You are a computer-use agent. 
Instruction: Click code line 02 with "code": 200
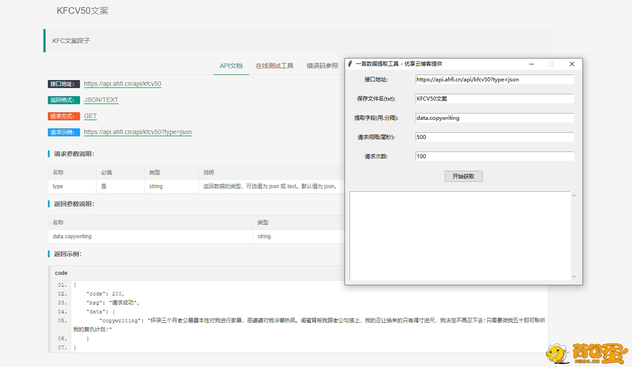click(105, 294)
